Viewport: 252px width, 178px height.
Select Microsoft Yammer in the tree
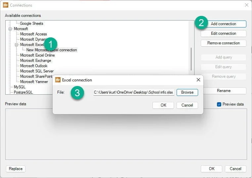pyautogui.click(x=34, y=82)
